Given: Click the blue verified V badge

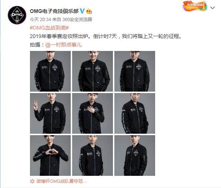Looking at the screenshot, I should point(82,11).
